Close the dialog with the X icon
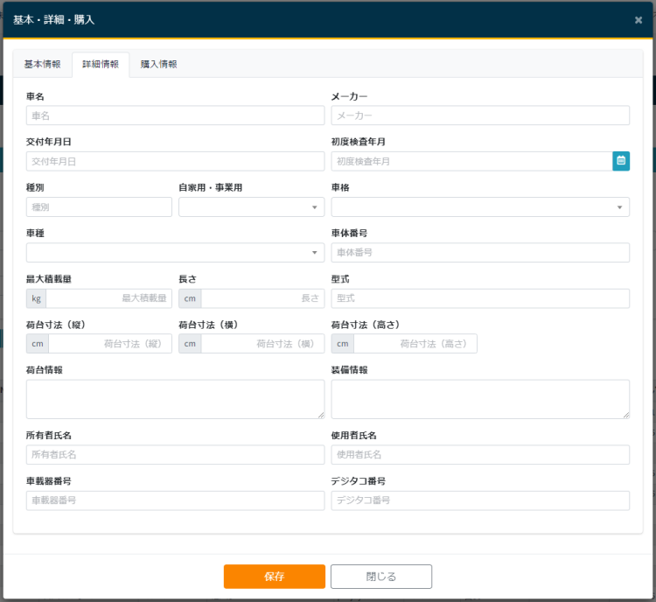 point(639,20)
